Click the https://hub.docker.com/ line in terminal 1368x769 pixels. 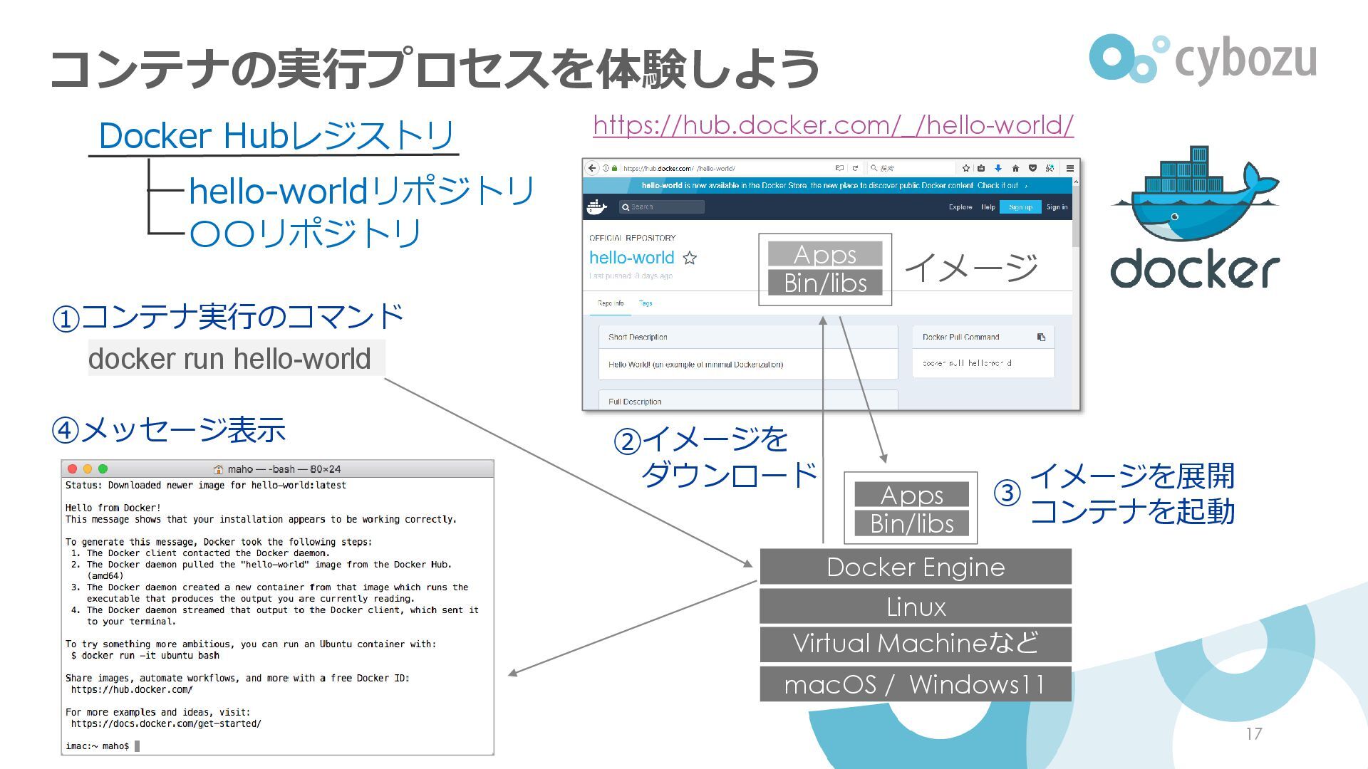(132, 690)
